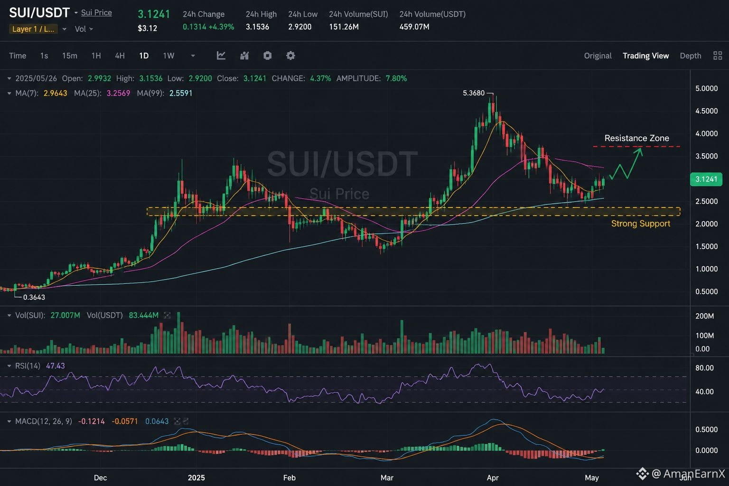Select the Trading View chart tab
Image resolution: width=729 pixels, height=486 pixels.
(x=645, y=56)
